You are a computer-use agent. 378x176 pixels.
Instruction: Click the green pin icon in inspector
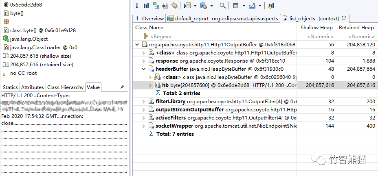(122, 87)
